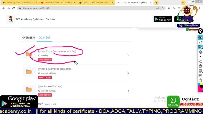Select the O Level Jan 24 Python tab

(x=134, y=3)
